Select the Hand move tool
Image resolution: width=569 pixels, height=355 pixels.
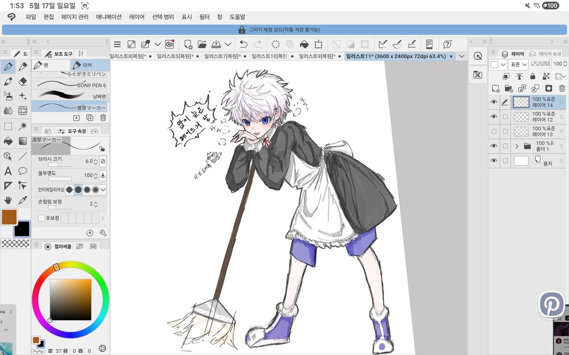tap(8, 200)
